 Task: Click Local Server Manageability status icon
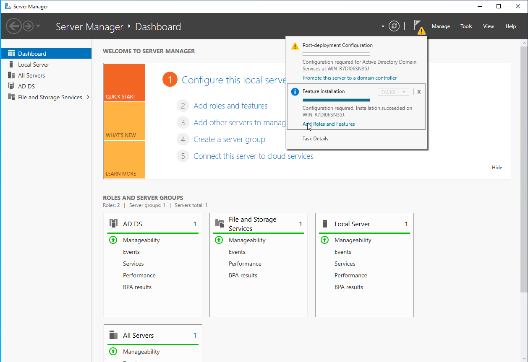(x=324, y=240)
